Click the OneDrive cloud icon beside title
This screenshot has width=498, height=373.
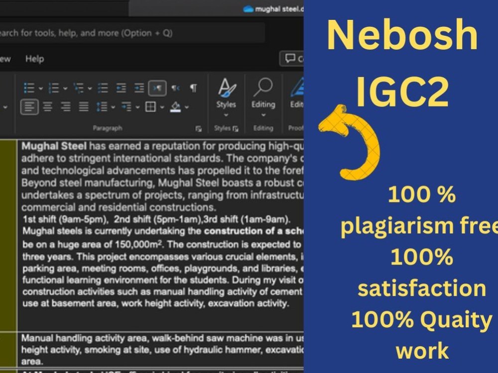(248, 9)
